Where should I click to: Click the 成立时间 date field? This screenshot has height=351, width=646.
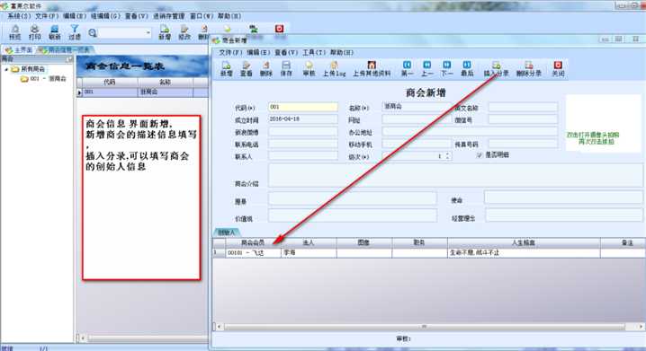[x=303, y=119]
